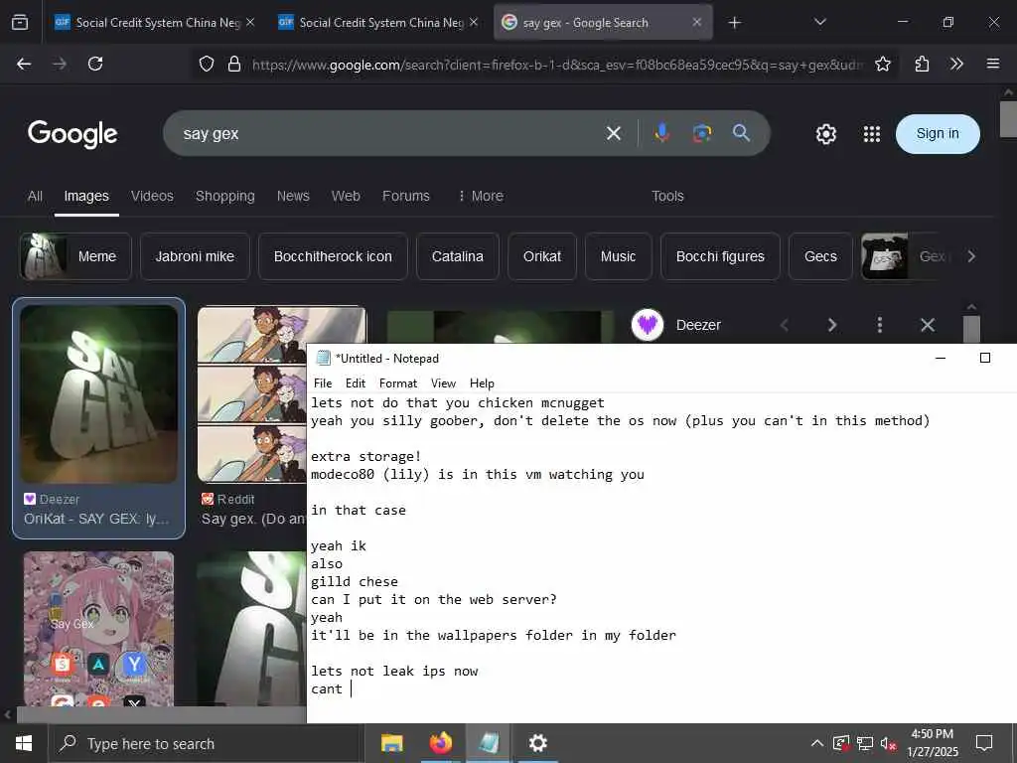1017x763 pixels.
Task: Clear the Google search box with X
Action: pyautogui.click(x=614, y=134)
